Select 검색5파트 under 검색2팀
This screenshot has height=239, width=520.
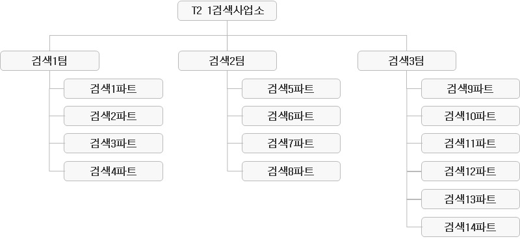point(291,88)
